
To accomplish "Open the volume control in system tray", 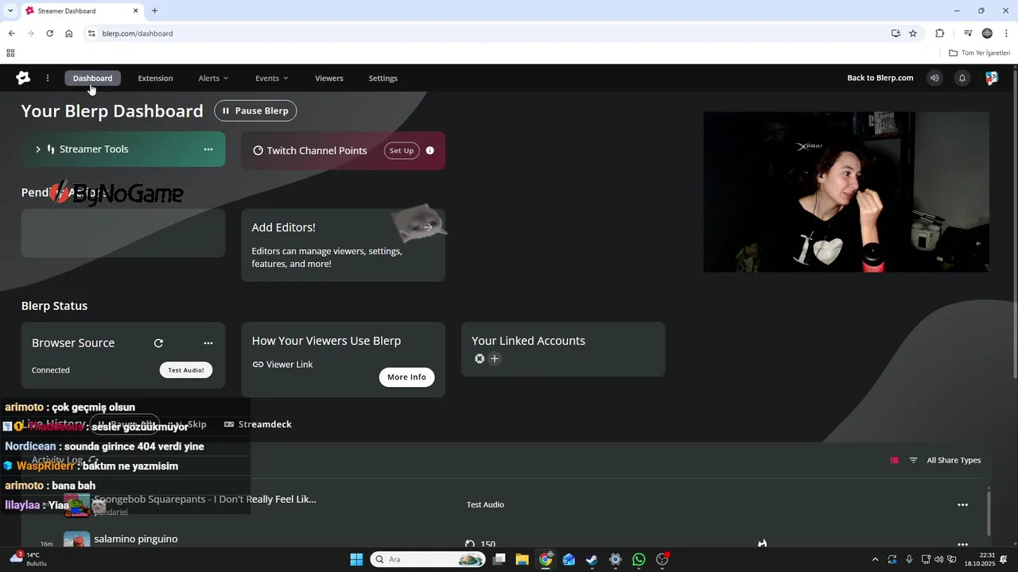I will 938,559.
